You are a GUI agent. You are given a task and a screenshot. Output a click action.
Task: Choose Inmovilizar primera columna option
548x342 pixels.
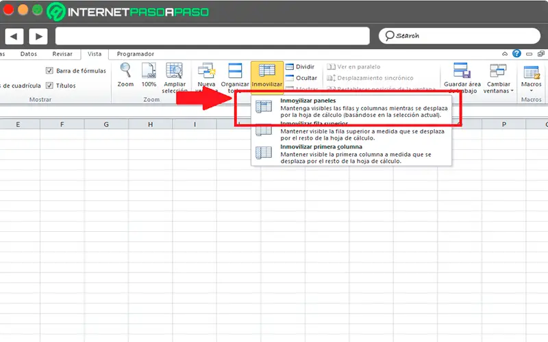point(351,154)
